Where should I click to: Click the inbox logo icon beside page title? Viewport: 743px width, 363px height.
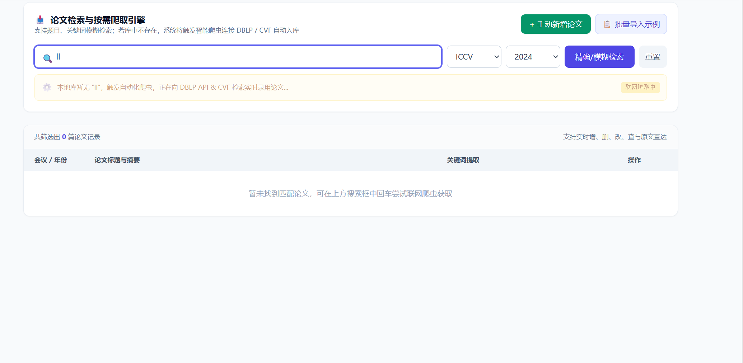(x=40, y=20)
